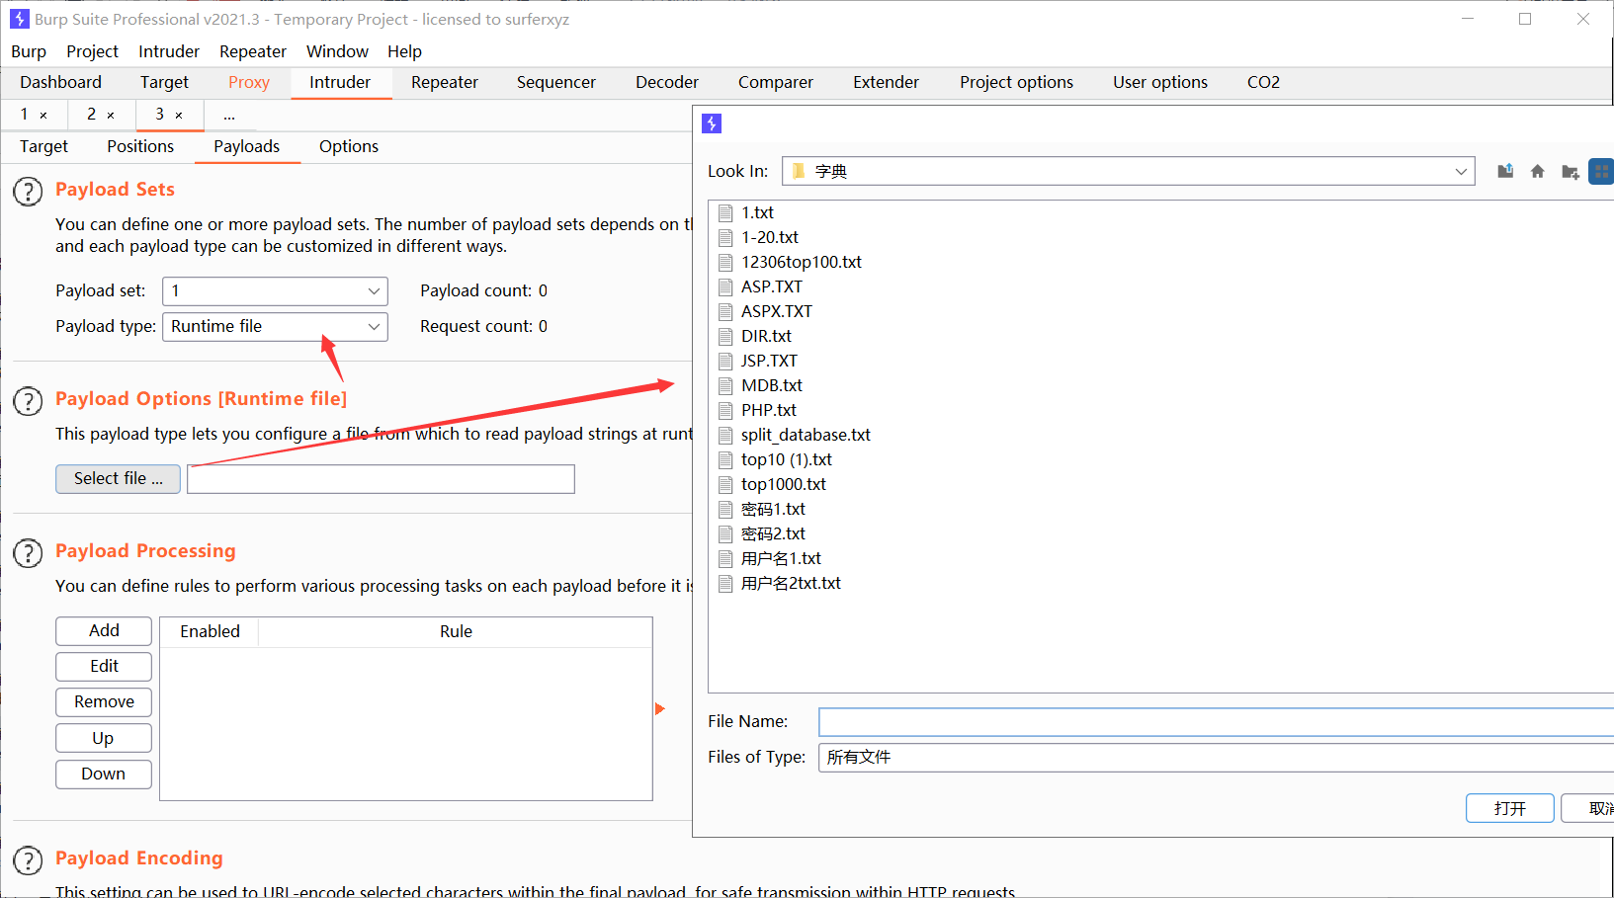This screenshot has height=898, width=1614.
Task: Click the Up rule button
Action: pos(104,738)
